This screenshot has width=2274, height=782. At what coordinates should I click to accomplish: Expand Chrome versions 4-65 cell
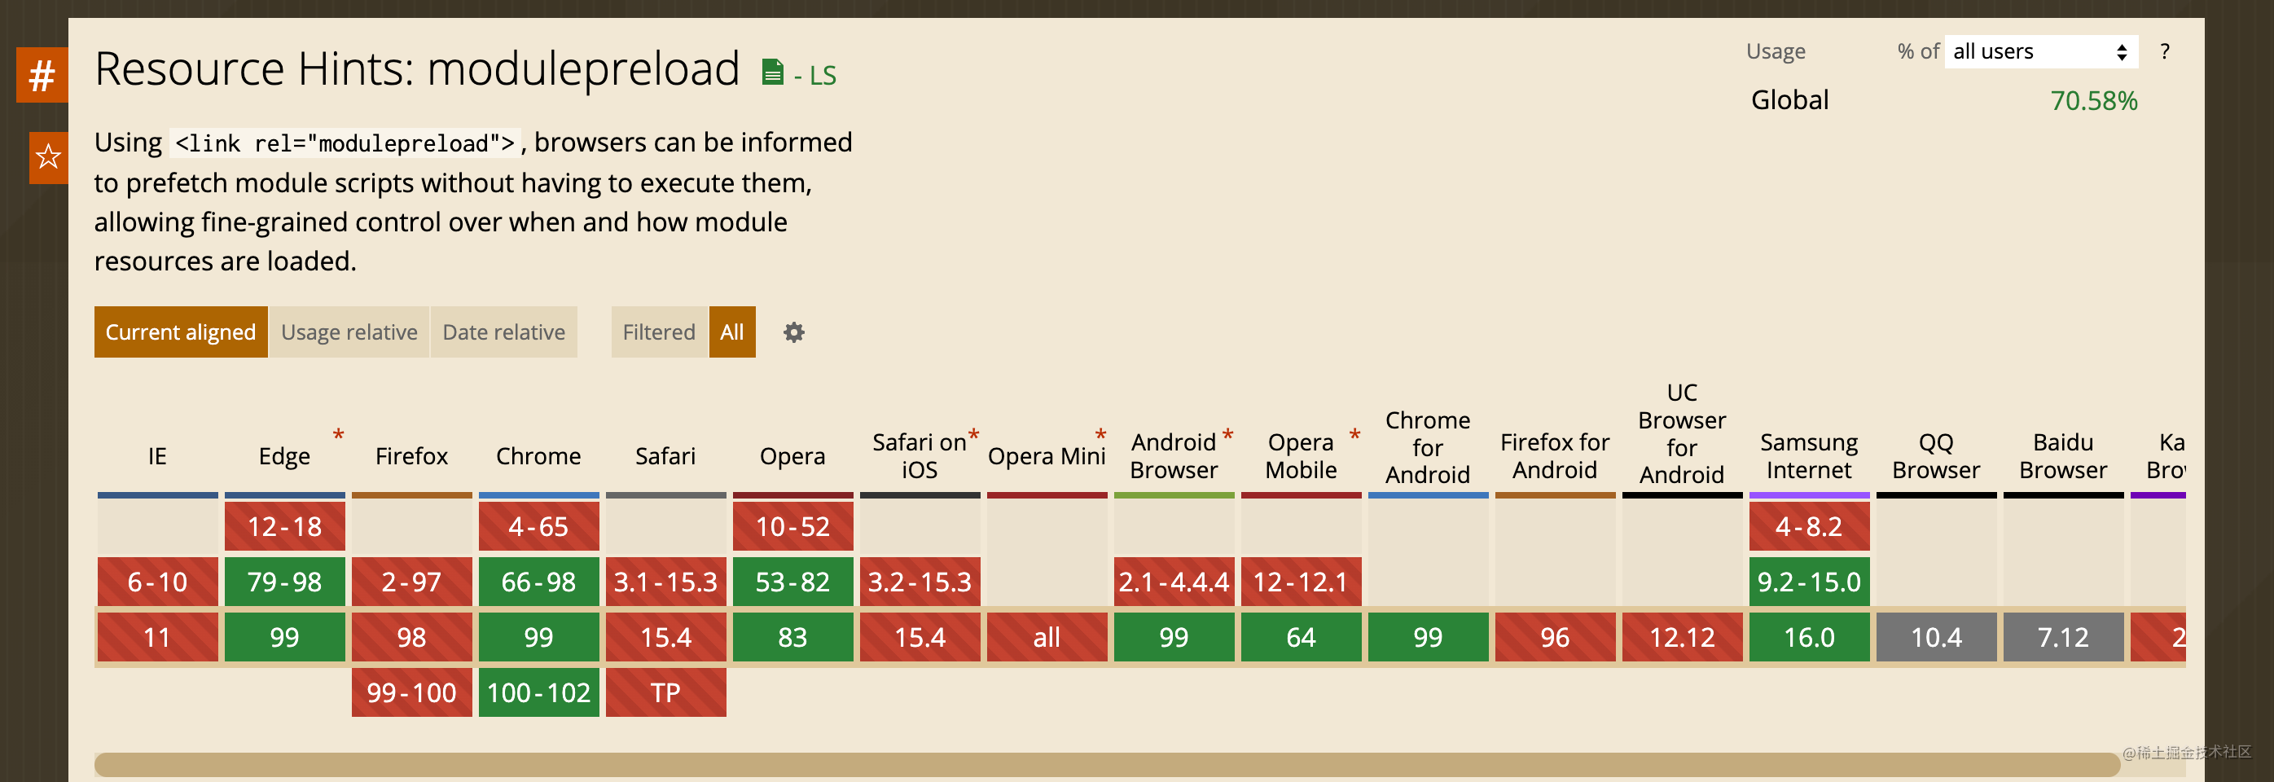(x=538, y=527)
